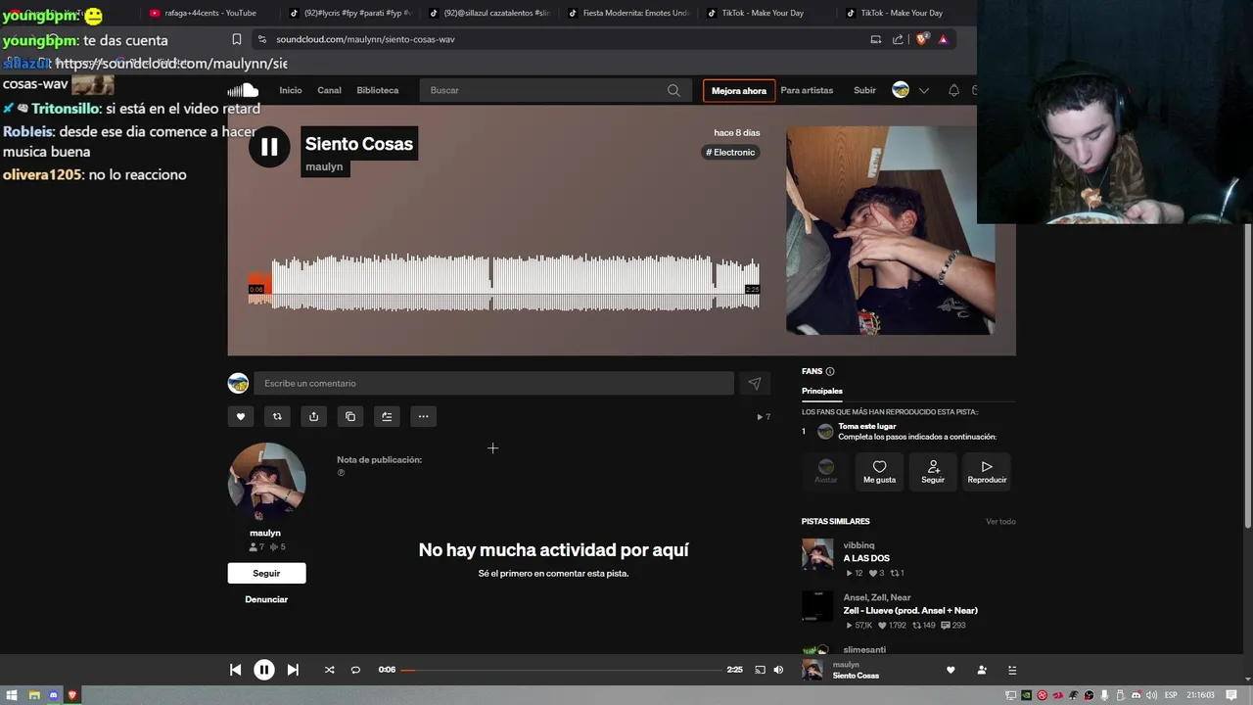Open the Brave browser taskbar icon
The height and width of the screenshot is (705, 1253).
point(72,695)
